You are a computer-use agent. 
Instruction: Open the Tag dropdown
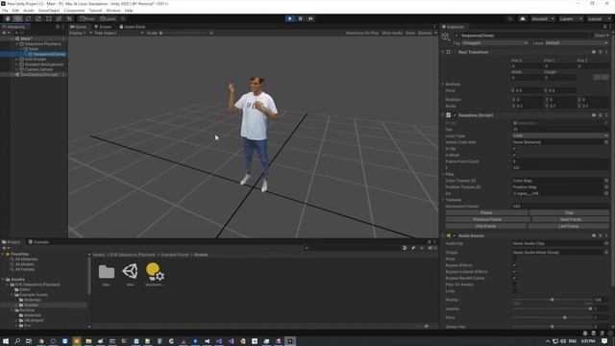tap(495, 42)
